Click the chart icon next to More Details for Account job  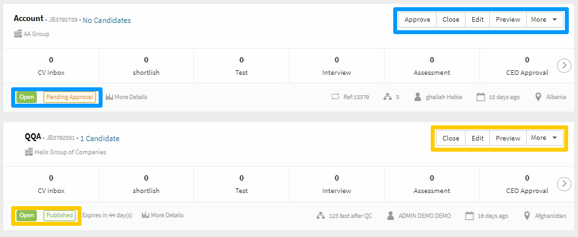pyautogui.click(x=108, y=97)
